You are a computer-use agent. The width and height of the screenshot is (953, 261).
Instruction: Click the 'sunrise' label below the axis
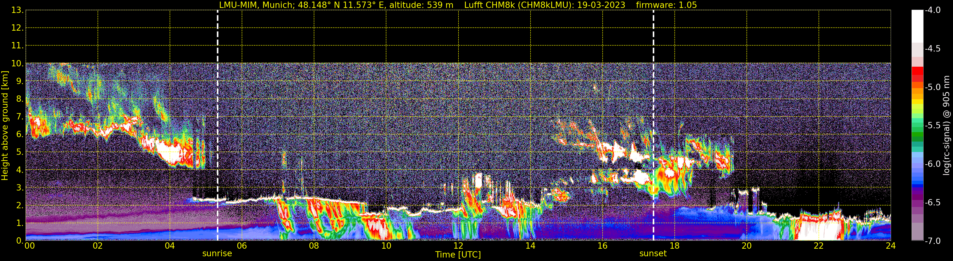[217, 254]
